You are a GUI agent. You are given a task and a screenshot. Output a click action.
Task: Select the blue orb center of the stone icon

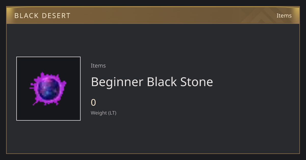[48, 88]
